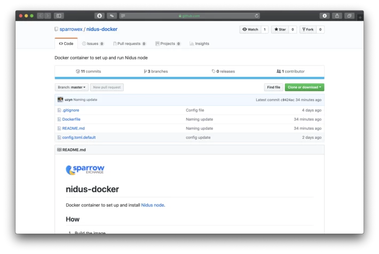Viewport: 379px width, 254px height.
Task: Switch to the Pull requests tab
Action: 130,44
